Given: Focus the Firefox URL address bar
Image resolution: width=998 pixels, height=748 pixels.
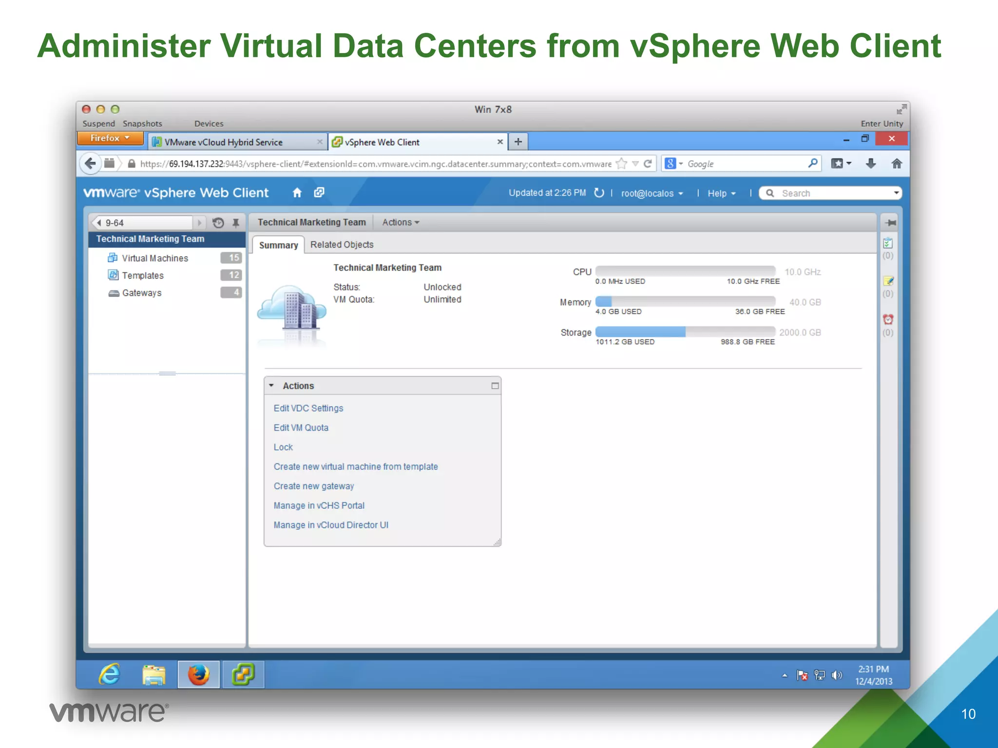Looking at the screenshot, I should click(x=375, y=164).
